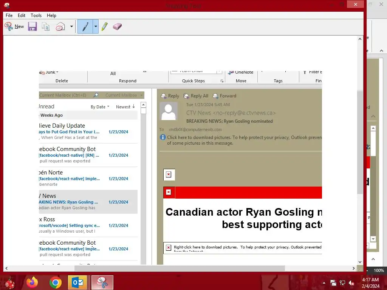387x290 pixels.
Task: Save the snip with the floppy disk icon
Action: click(x=33, y=26)
